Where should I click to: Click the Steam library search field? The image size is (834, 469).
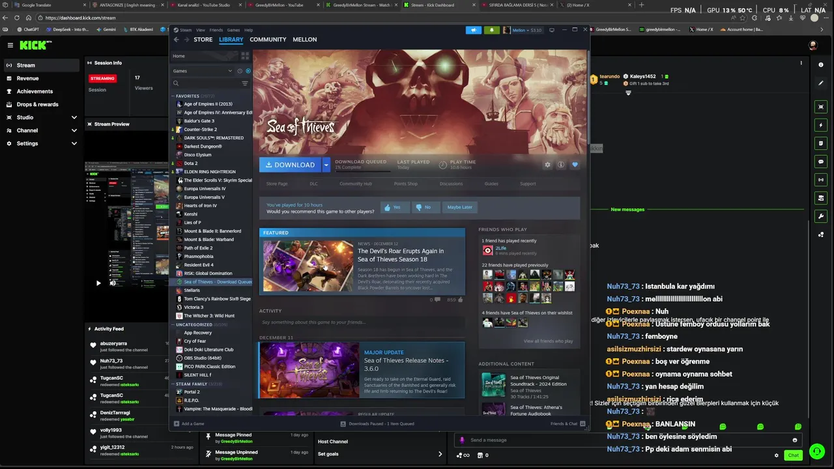(206, 83)
